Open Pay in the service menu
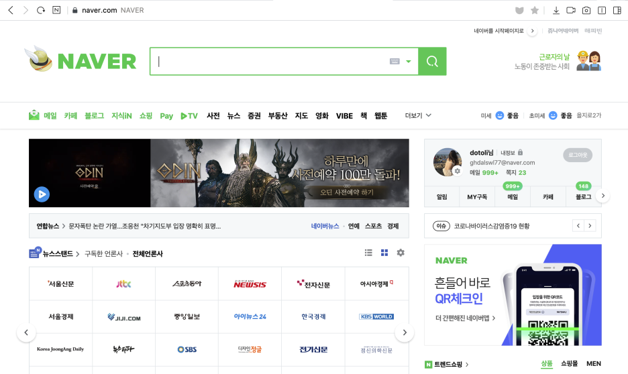Image resolution: width=628 pixels, height=374 pixels. (166, 116)
